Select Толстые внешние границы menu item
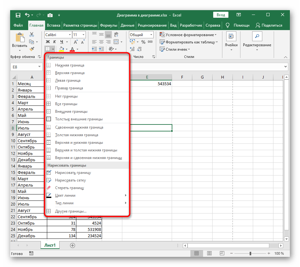The width and height of the screenshot is (300, 267). coord(79,119)
